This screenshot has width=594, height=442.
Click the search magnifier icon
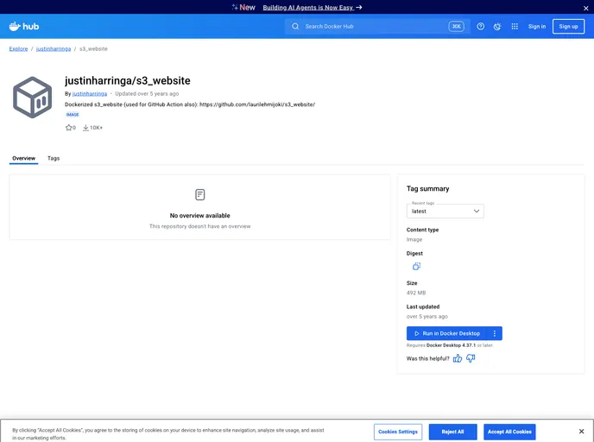click(x=295, y=27)
